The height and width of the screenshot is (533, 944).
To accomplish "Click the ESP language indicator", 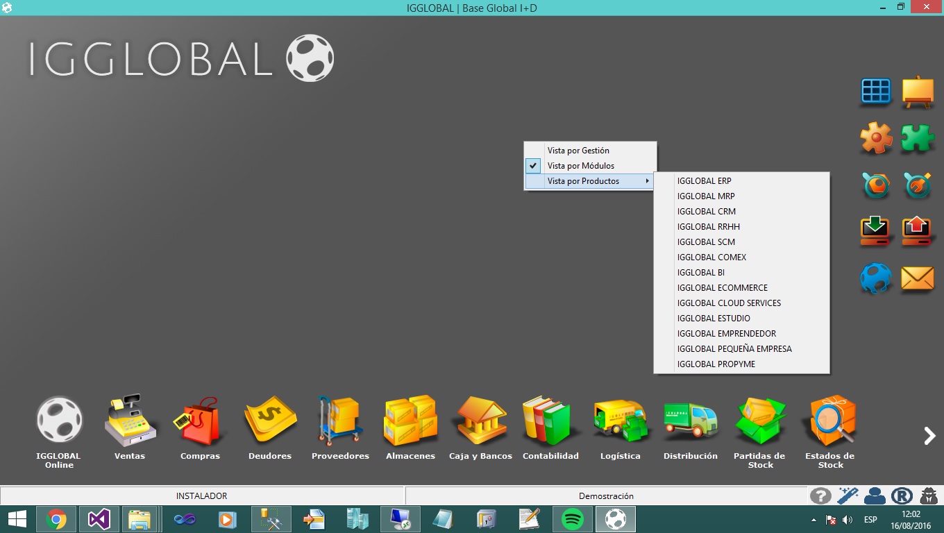I will (870, 520).
